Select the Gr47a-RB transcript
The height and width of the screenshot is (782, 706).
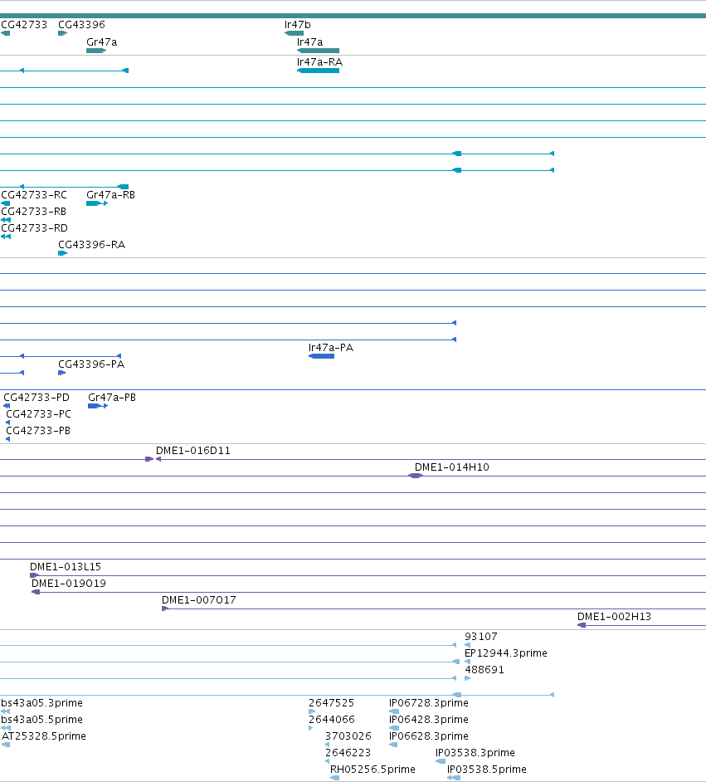tap(97, 203)
